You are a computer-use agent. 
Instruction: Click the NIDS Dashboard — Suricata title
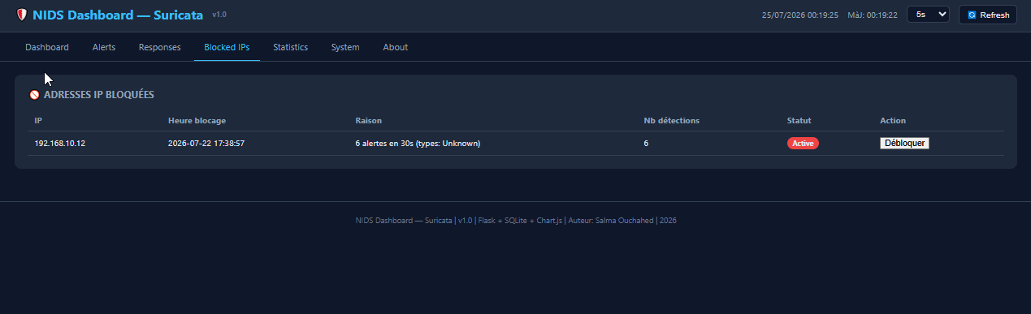119,15
